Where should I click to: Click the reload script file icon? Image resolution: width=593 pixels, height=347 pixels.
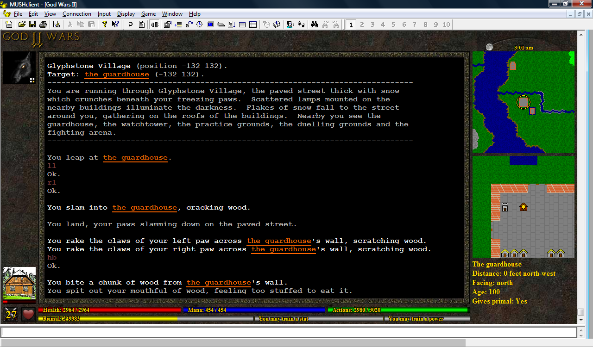277,25
